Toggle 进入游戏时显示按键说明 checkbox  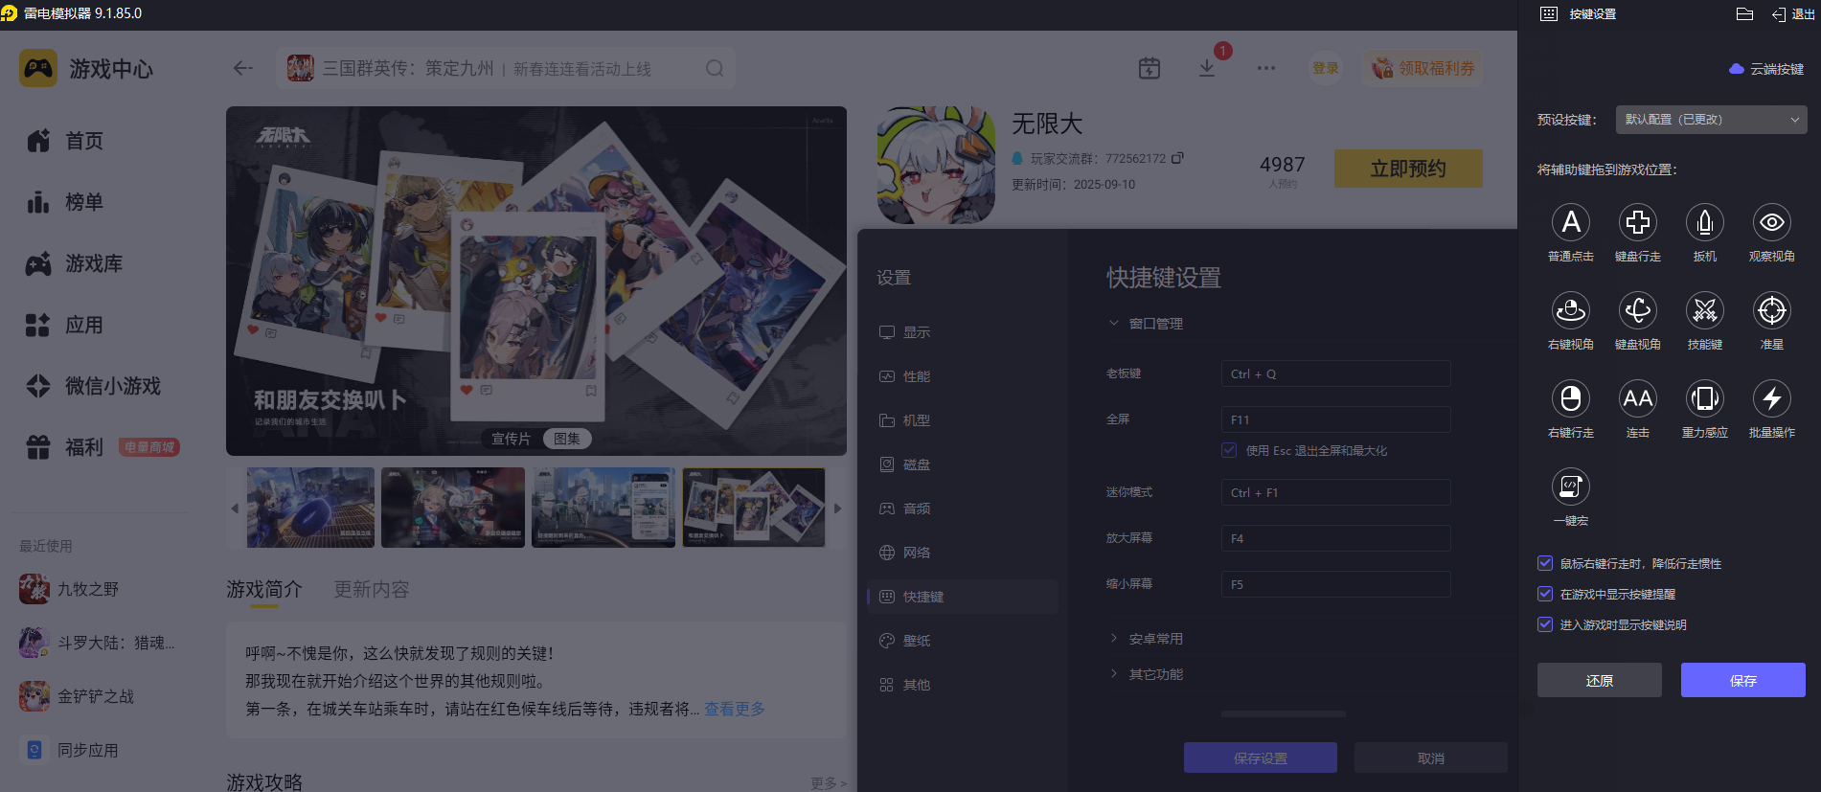[x=1545, y=624]
